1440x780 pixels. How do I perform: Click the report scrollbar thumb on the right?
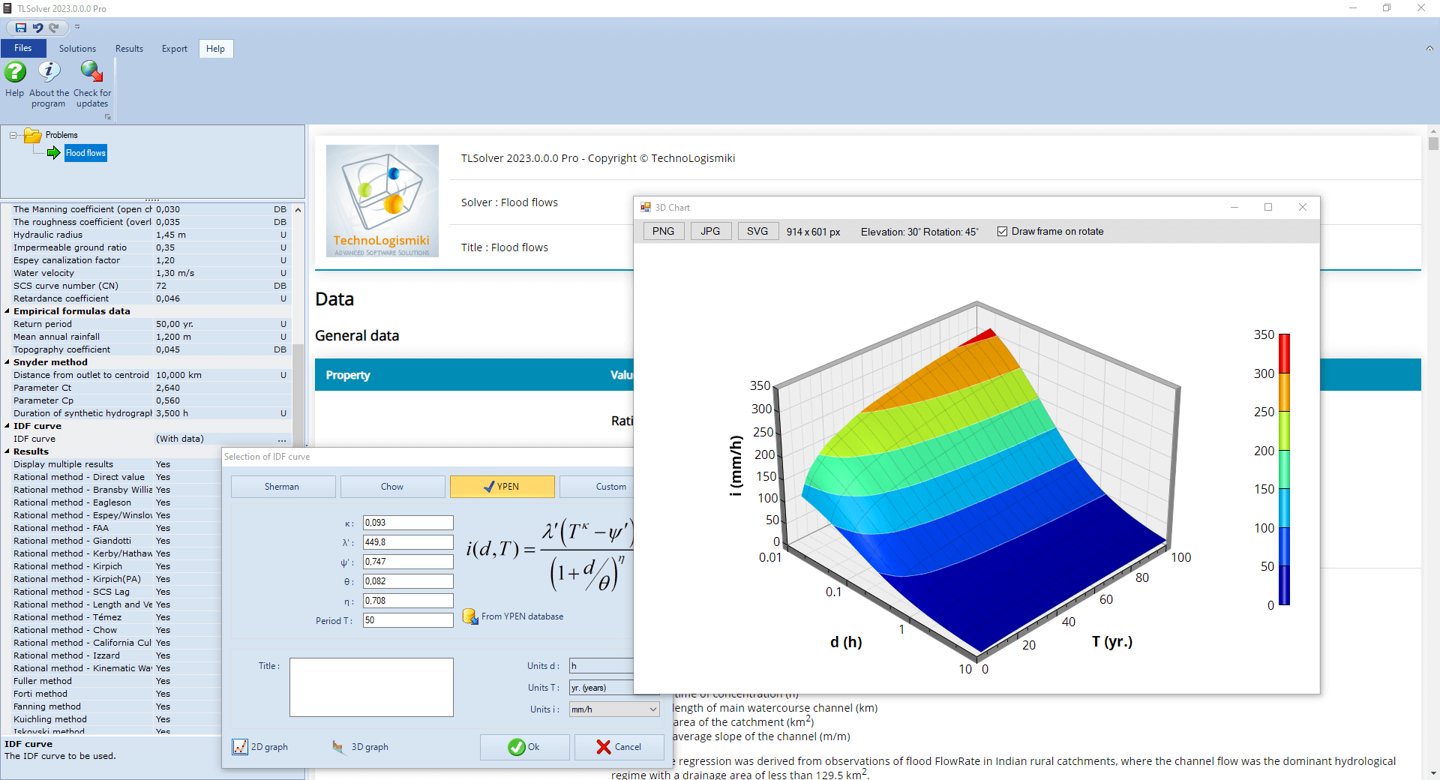click(1433, 143)
